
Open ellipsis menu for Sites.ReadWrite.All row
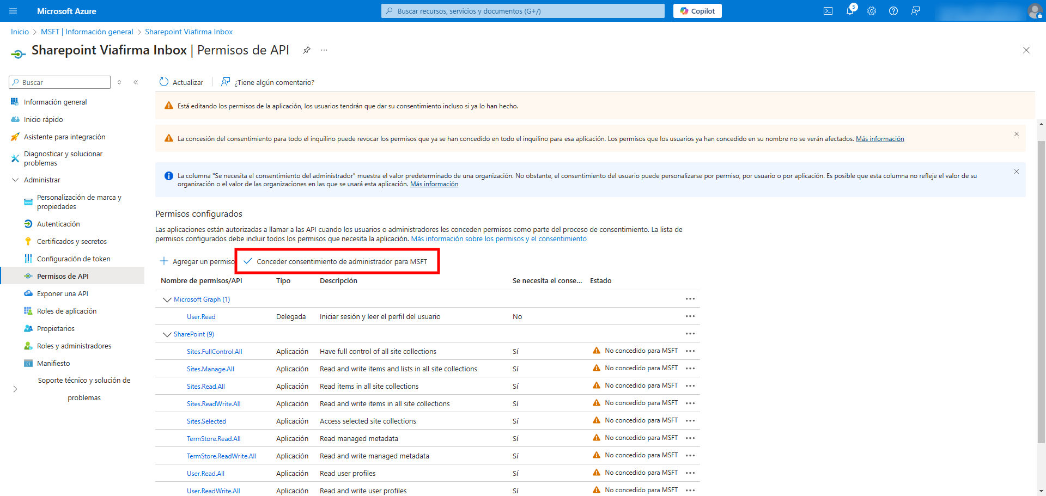point(690,403)
